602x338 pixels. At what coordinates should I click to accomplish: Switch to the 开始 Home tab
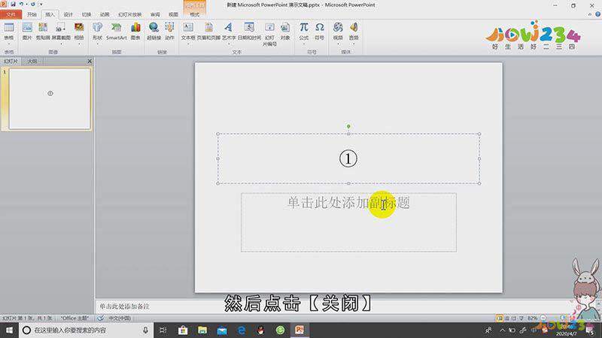[32, 14]
